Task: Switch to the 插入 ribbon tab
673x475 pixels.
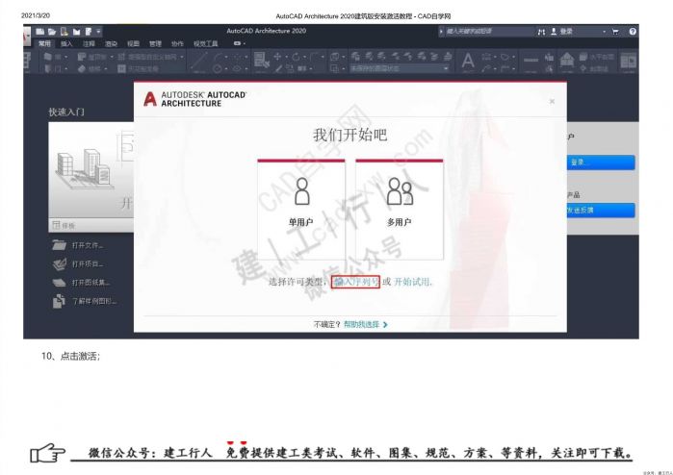Action: (66, 43)
